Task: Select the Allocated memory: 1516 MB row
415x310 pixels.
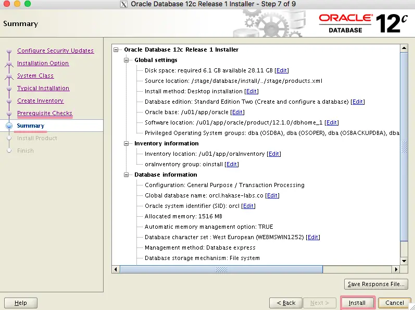Action: tap(183, 217)
